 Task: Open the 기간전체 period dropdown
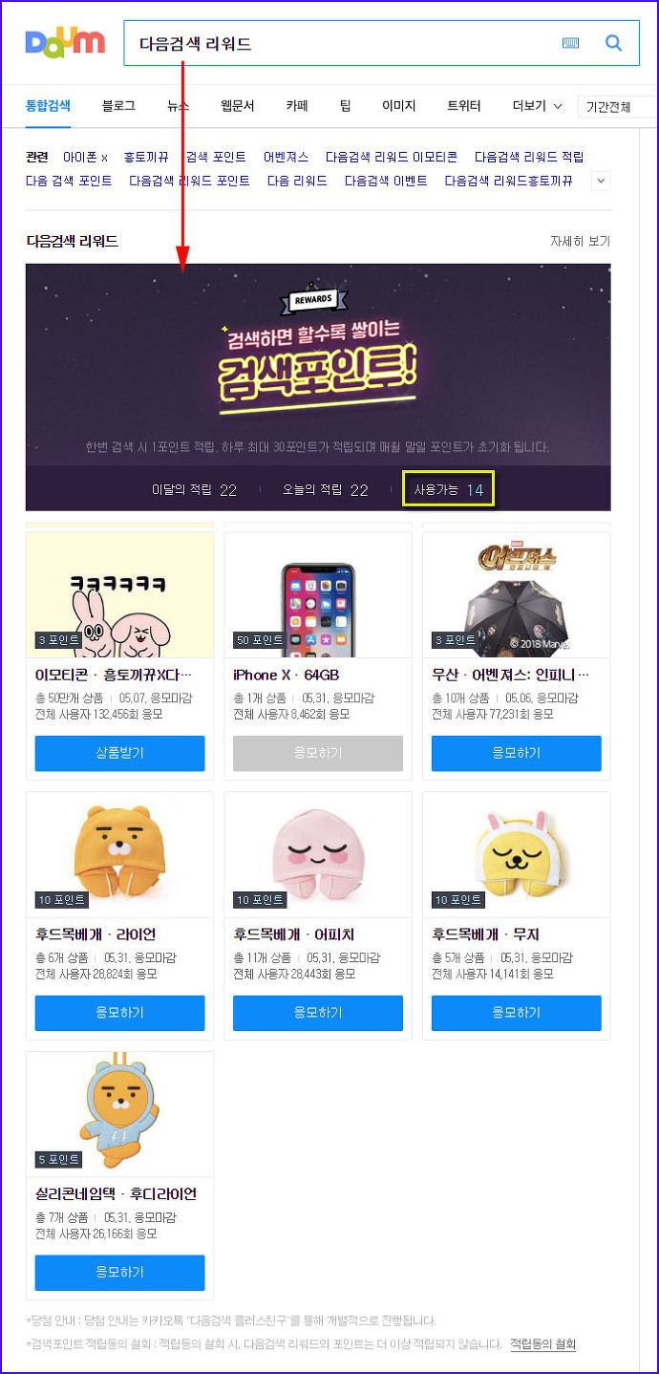pyautogui.click(x=618, y=107)
